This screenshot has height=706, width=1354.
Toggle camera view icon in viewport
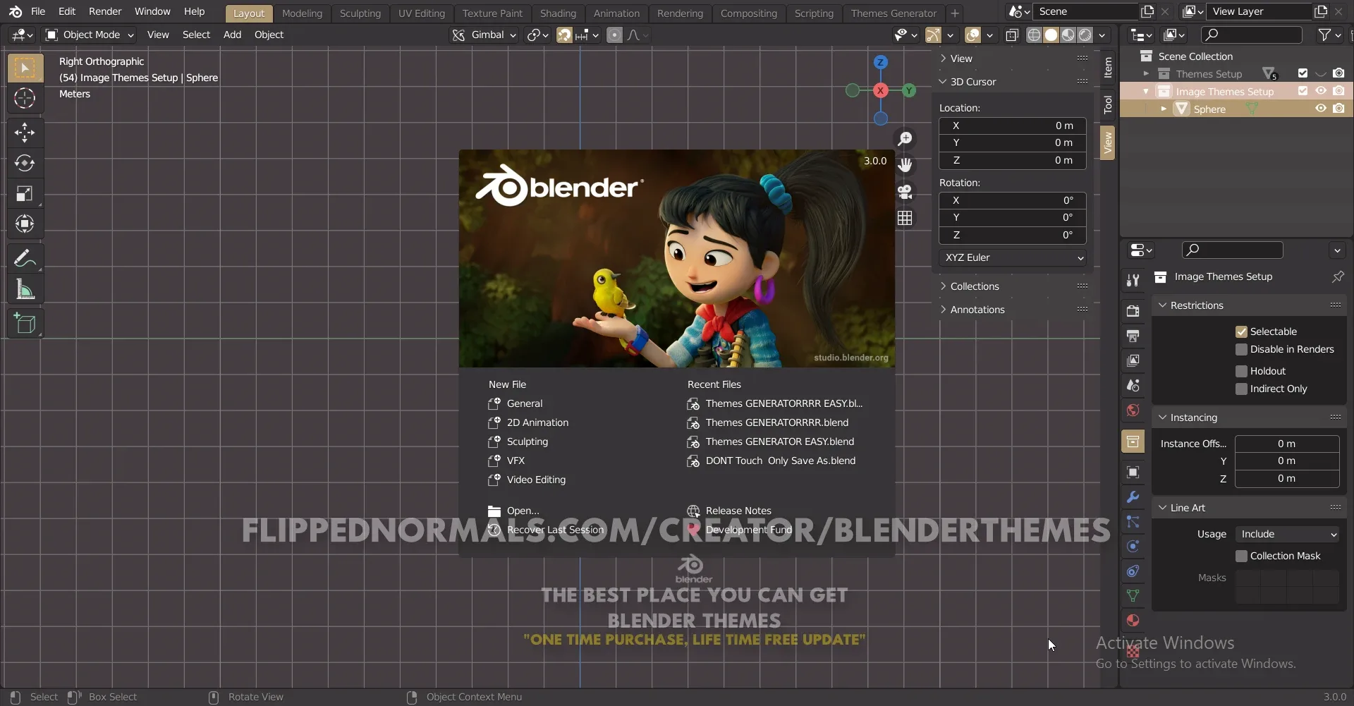pyautogui.click(x=905, y=191)
